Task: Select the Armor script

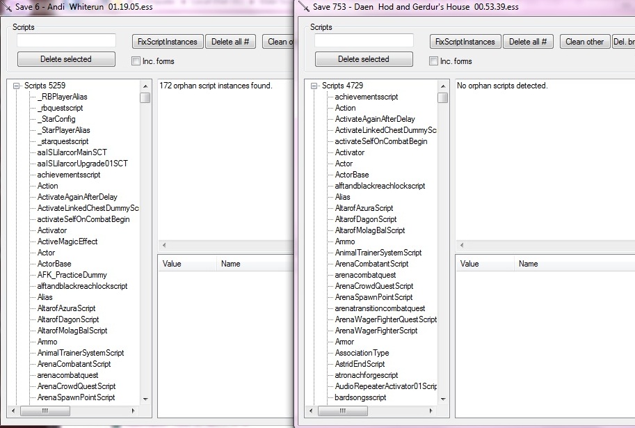Action: click(345, 342)
